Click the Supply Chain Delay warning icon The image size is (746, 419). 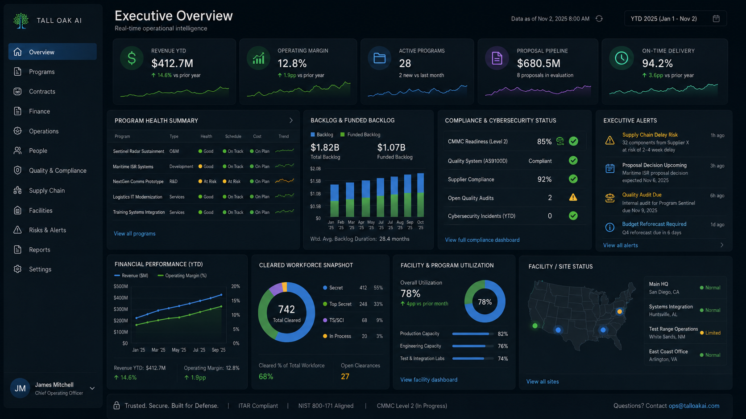point(610,140)
